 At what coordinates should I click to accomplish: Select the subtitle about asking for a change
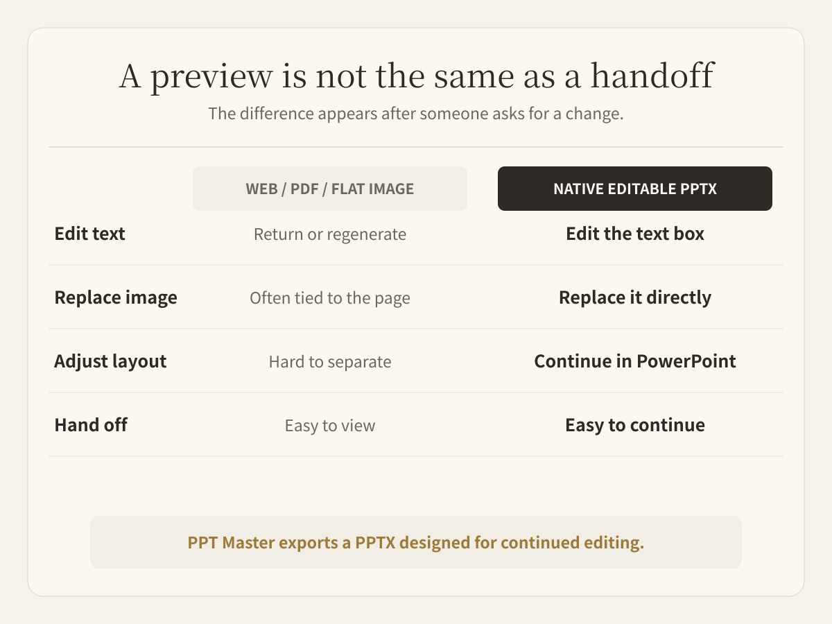point(416,114)
